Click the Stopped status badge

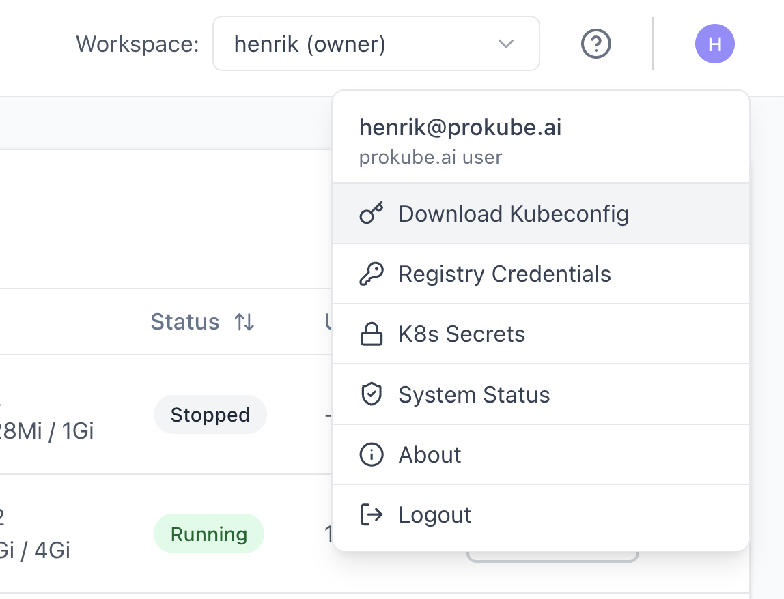pyautogui.click(x=210, y=415)
